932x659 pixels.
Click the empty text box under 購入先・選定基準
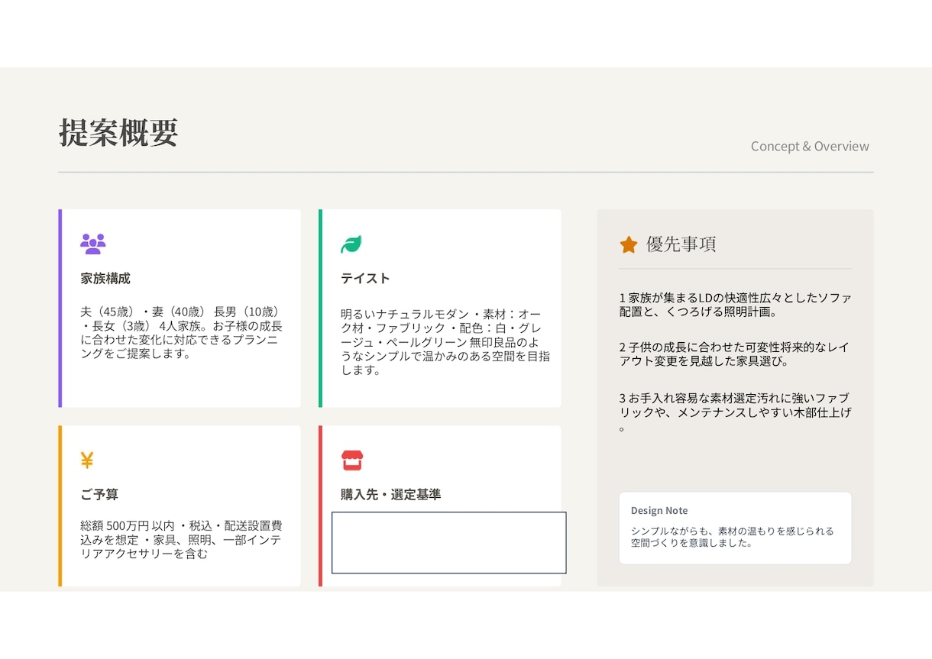point(449,543)
